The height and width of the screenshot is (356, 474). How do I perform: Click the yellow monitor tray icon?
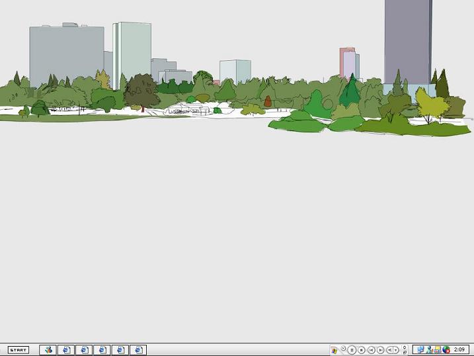pyautogui.click(x=438, y=350)
